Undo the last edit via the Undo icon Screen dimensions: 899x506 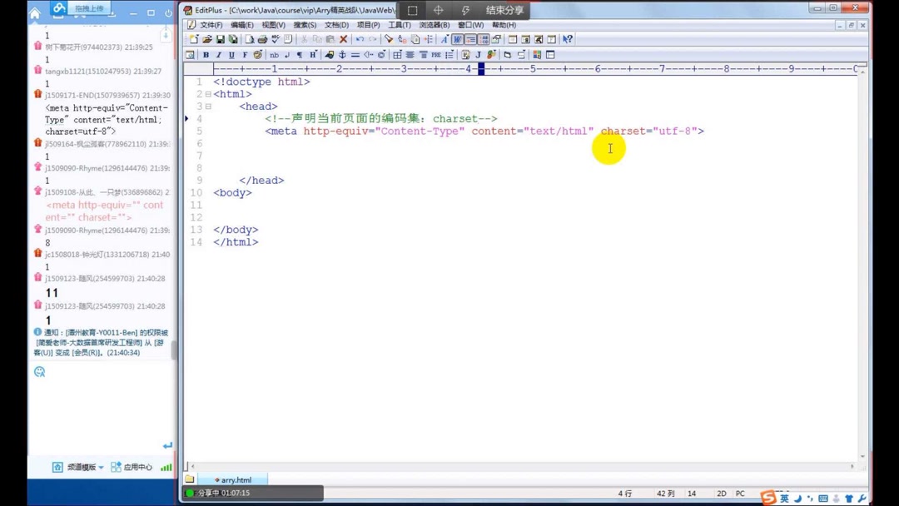360,38
